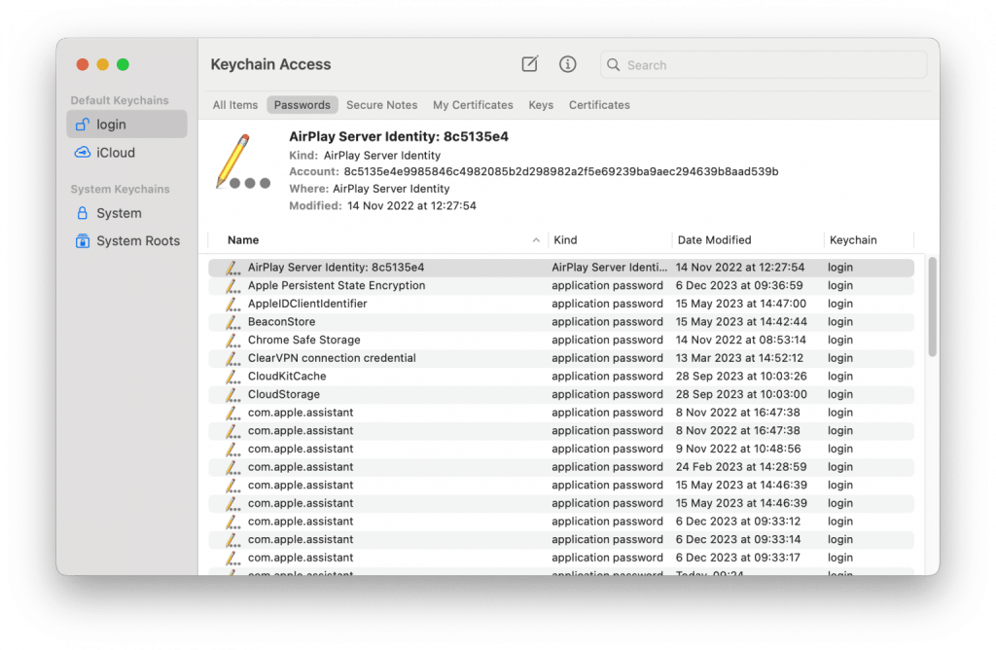Viewport: 996px width, 650px height.
Task: Toggle sort order arrow in Name column
Action: [x=536, y=240]
